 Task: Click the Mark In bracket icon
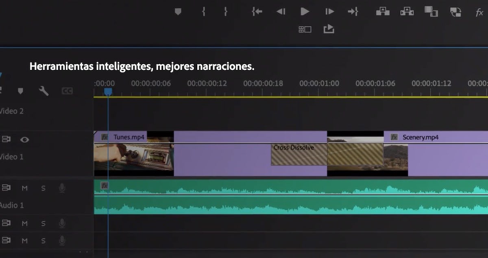[x=203, y=12]
